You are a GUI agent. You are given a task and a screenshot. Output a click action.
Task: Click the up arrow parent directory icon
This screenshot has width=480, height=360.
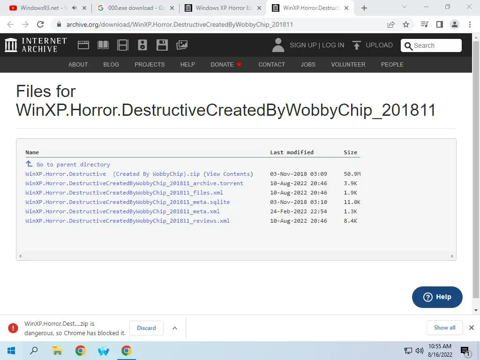tap(29, 164)
